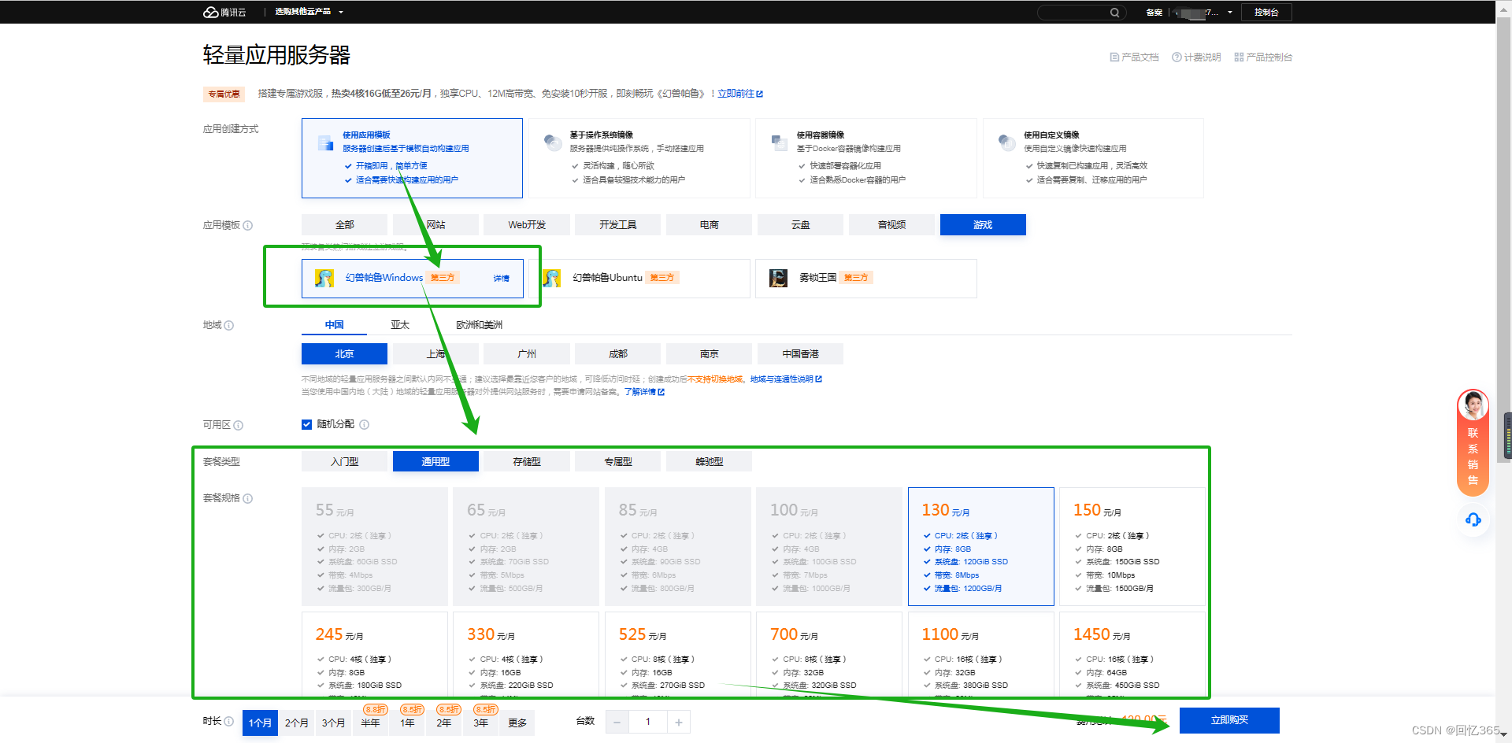Switch to the 游戏 template category
1512x743 pixels.
[983, 225]
